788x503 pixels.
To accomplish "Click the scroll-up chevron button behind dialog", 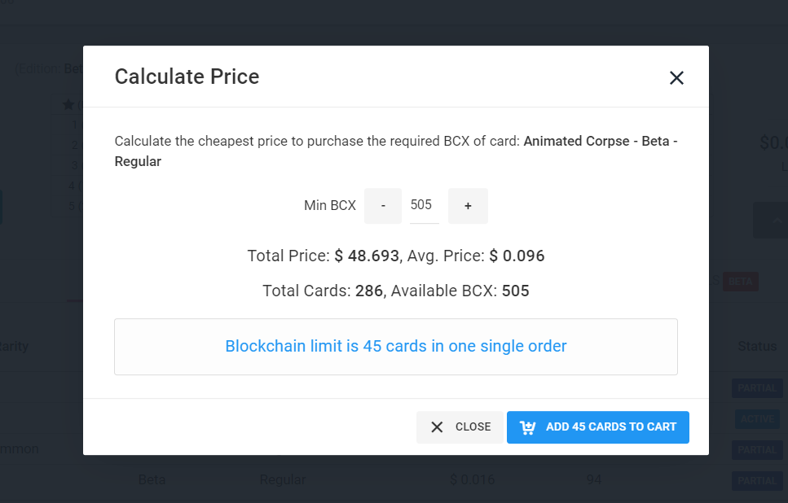I will click(770, 221).
